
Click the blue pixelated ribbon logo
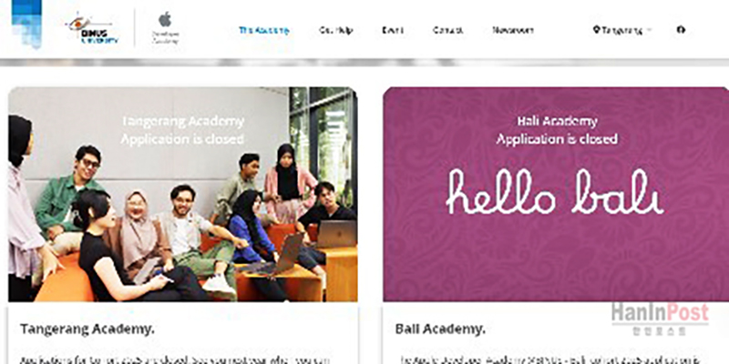[x=26, y=24]
